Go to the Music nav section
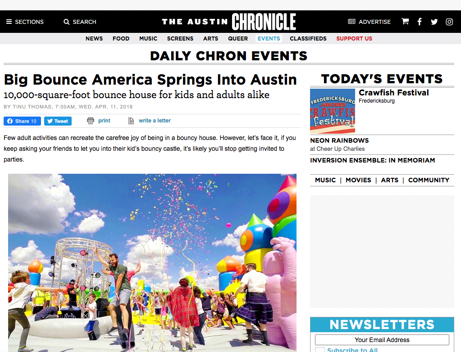The height and width of the screenshot is (352, 461). click(148, 39)
